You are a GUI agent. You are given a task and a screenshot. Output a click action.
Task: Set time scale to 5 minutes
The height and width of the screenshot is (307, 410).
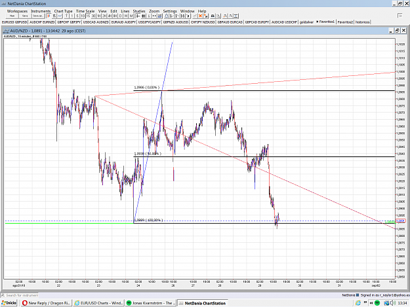coord(77,16)
